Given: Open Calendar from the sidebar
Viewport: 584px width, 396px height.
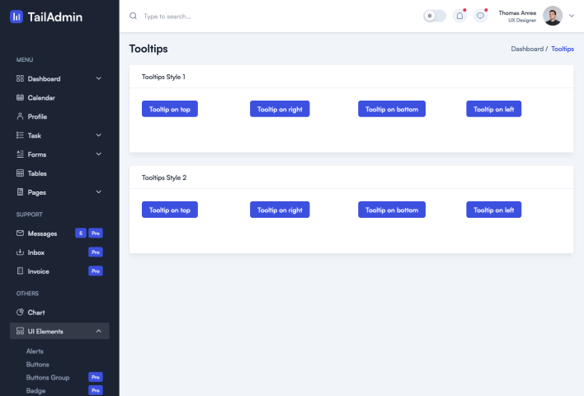Looking at the screenshot, I should [x=41, y=98].
